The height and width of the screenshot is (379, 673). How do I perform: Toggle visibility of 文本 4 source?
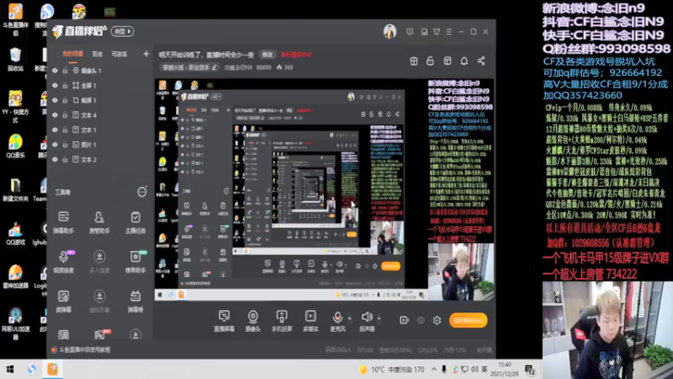pyautogui.click(x=55, y=115)
